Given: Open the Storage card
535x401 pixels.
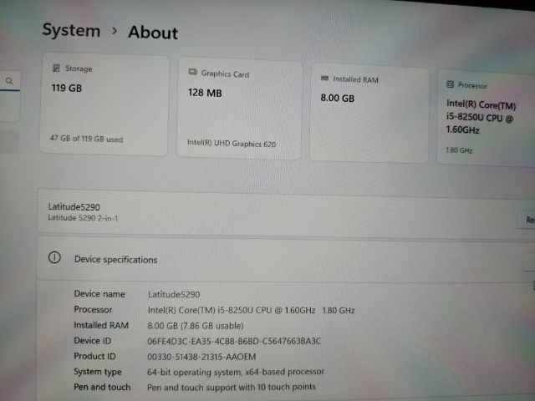Looking at the screenshot, I should click(104, 104).
